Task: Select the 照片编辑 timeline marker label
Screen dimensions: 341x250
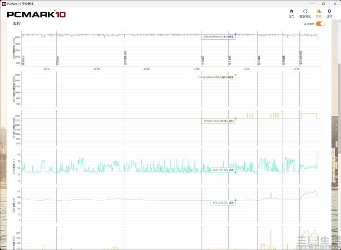Action: (x=259, y=60)
